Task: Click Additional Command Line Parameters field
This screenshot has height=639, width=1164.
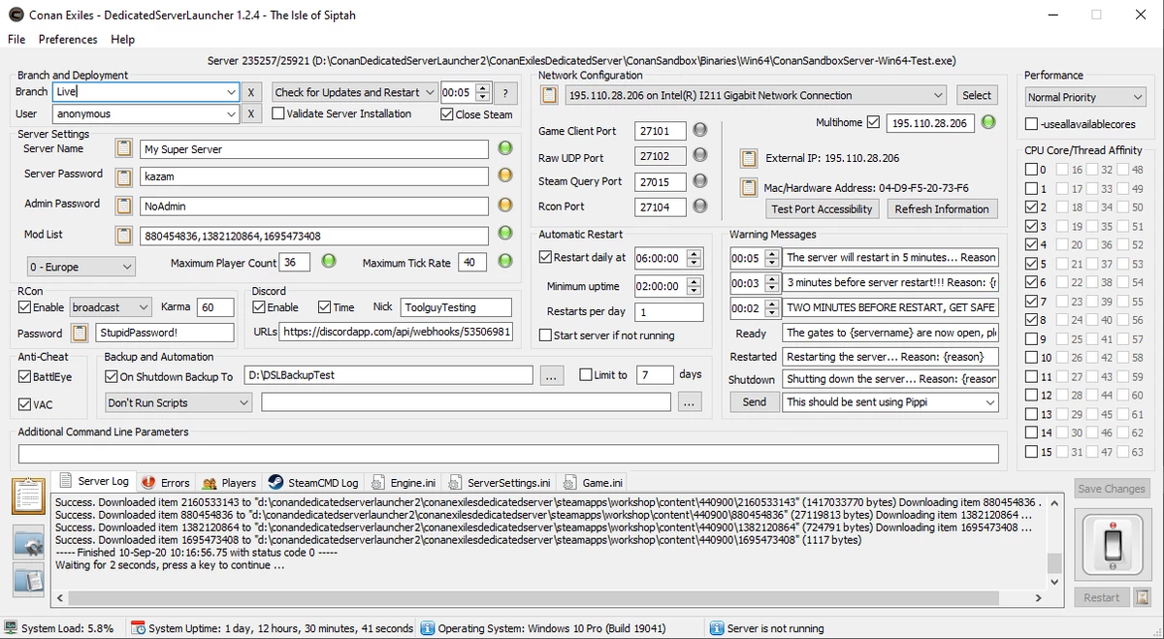Action: [508, 454]
